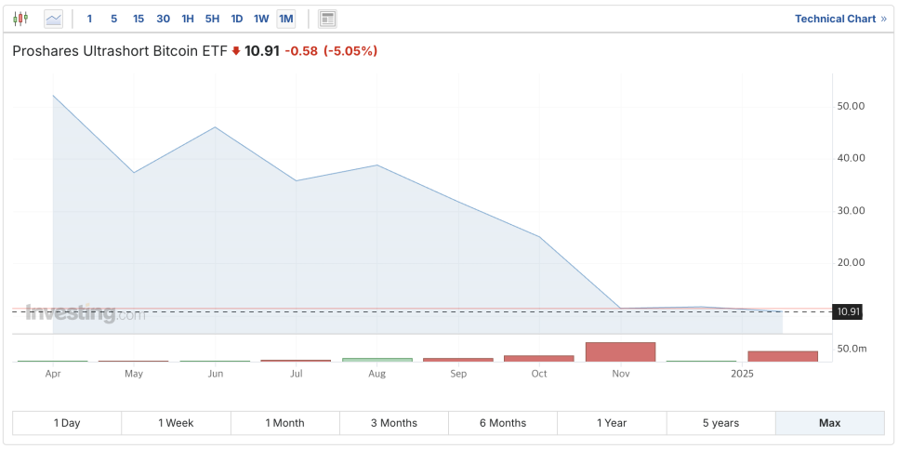This screenshot has width=898, height=449.
Task: Click the Proshares Ultrashort Bitcoin ETF title
Action: (120, 51)
